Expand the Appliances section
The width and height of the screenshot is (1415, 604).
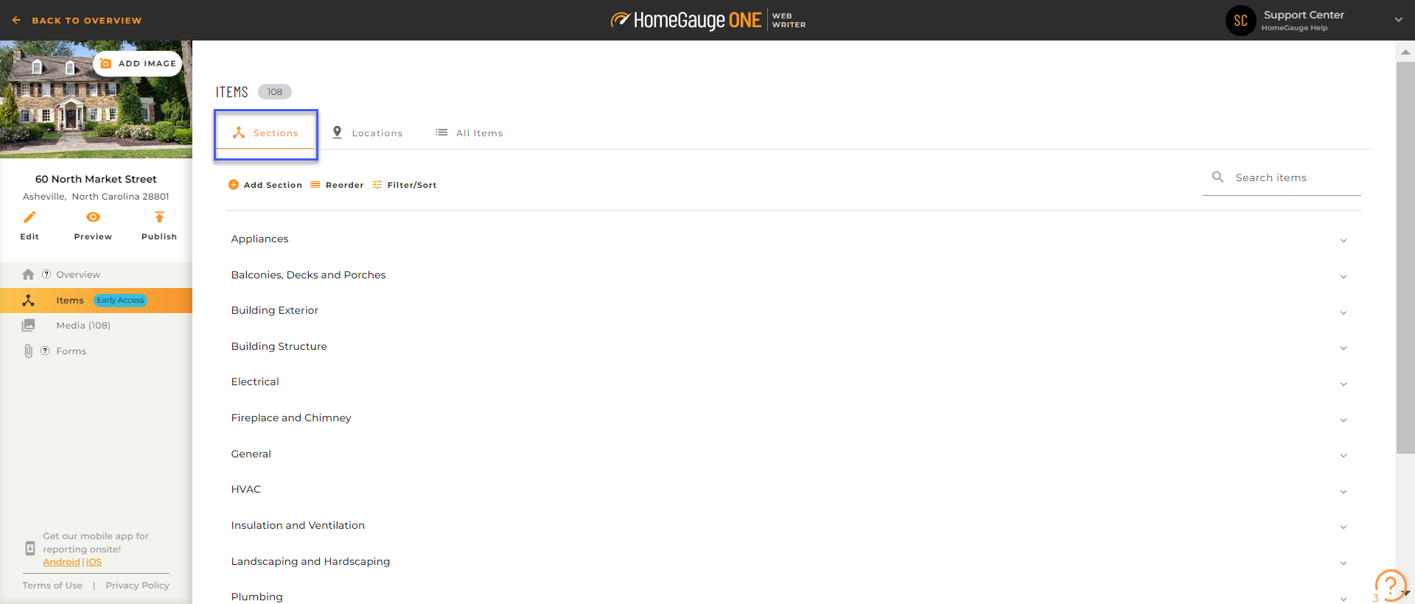pyautogui.click(x=1344, y=241)
